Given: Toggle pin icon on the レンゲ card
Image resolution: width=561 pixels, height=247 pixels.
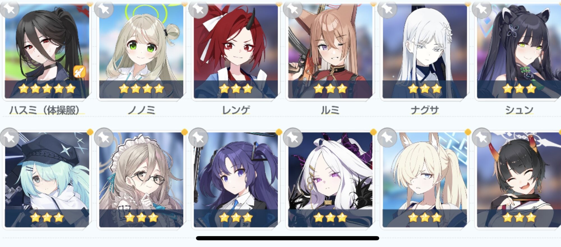Looking at the screenshot, I should [198, 9].
